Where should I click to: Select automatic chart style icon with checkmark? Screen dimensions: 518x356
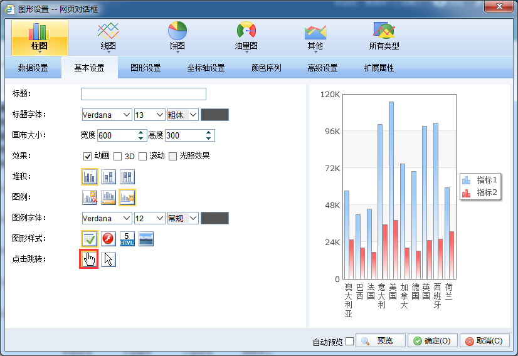point(90,239)
